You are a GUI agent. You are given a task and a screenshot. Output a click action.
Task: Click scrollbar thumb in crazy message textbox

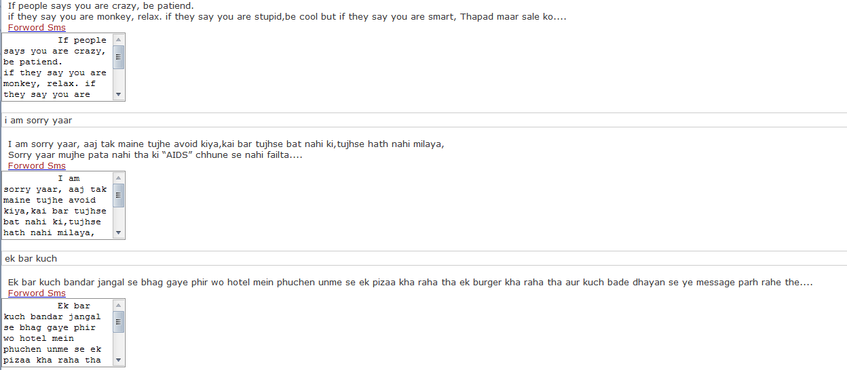(x=119, y=57)
